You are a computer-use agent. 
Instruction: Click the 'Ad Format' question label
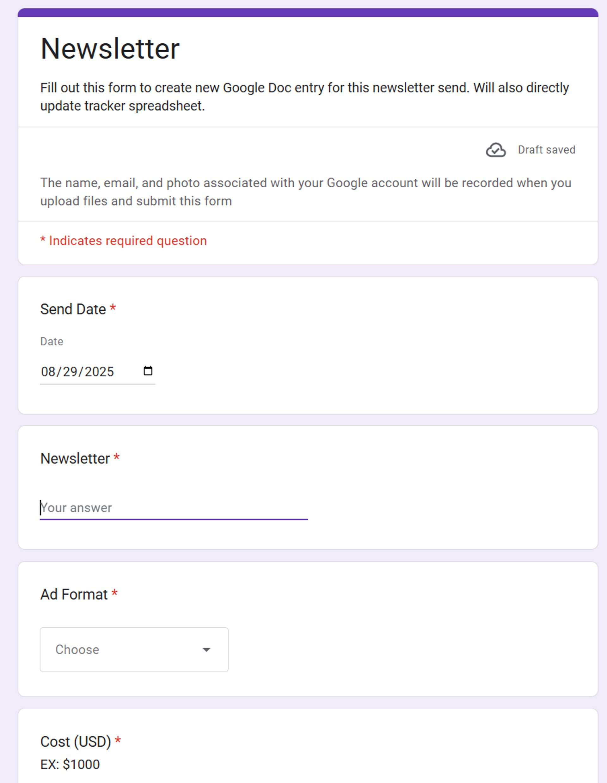74,594
